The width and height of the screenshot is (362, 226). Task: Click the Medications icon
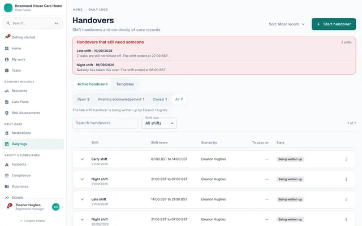(x=7, y=133)
